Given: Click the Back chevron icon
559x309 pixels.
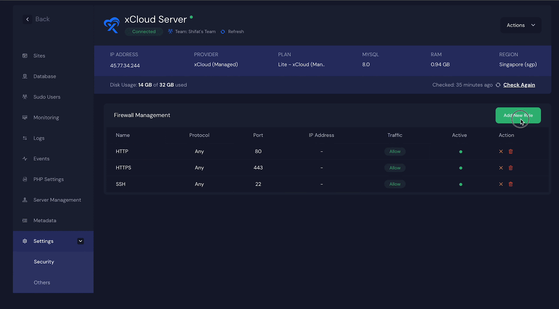Looking at the screenshot, I should [28, 19].
